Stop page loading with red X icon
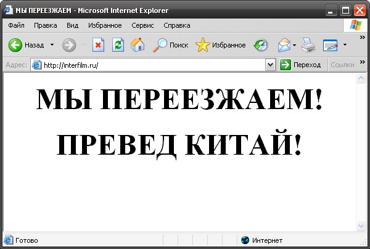The height and width of the screenshot is (249, 370). click(x=99, y=45)
